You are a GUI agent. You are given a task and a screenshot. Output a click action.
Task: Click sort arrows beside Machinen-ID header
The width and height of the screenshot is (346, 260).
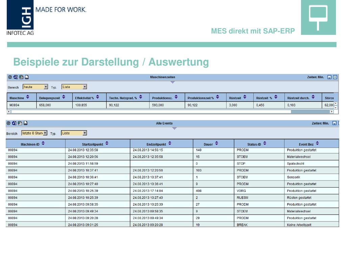pos(43,143)
